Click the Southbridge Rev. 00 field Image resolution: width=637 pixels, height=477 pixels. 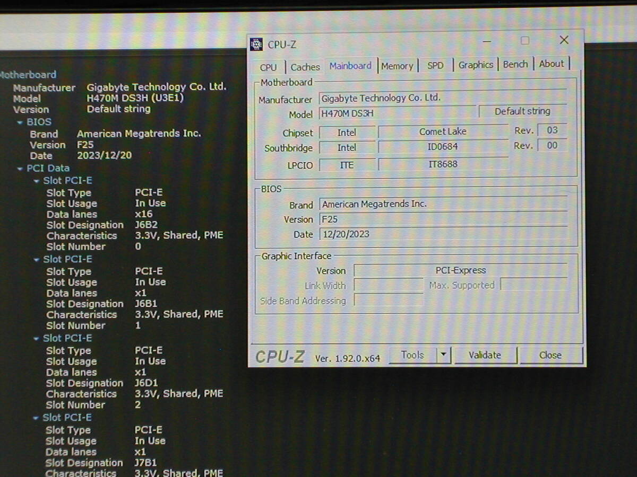pyautogui.click(x=552, y=145)
